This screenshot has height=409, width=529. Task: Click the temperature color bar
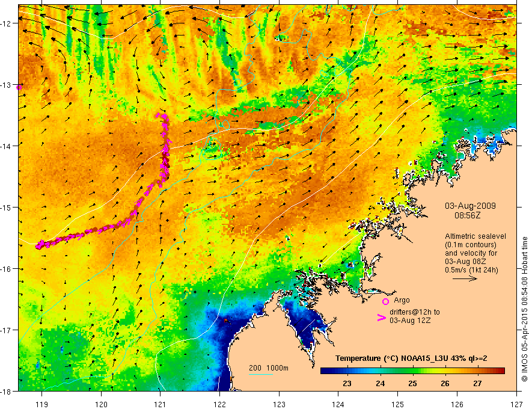pos(412,371)
